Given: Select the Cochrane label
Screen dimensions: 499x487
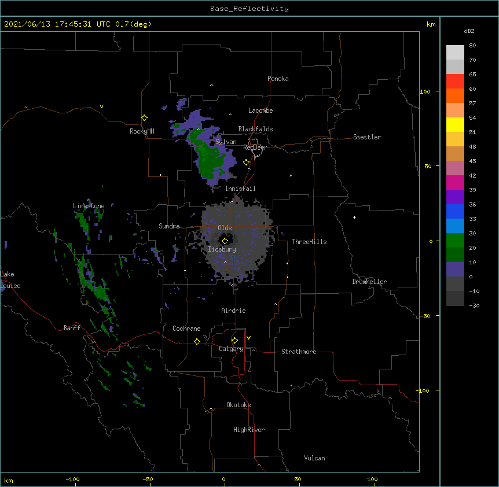Looking at the screenshot, I should (x=186, y=329).
